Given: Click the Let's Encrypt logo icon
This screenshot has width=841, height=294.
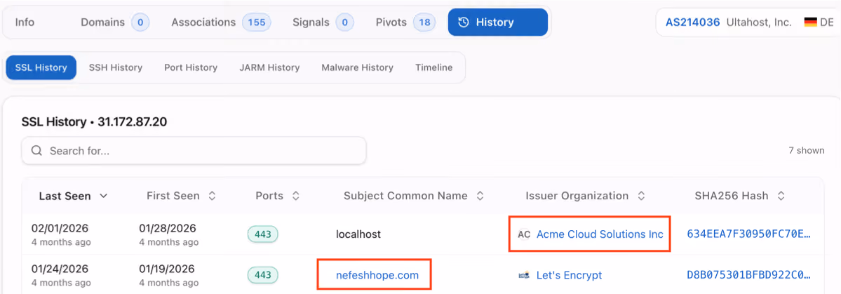Looking at the screenshot, I should (524, 275).
